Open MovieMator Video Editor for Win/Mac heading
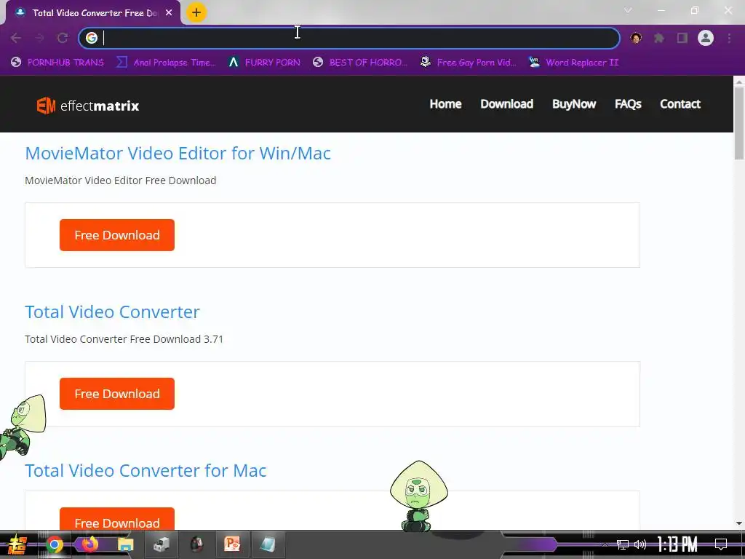The height and width of the screenshot is (559, 745). point(178,154)
